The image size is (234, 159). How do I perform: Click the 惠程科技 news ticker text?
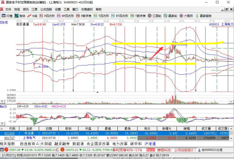tap(175, 150)
